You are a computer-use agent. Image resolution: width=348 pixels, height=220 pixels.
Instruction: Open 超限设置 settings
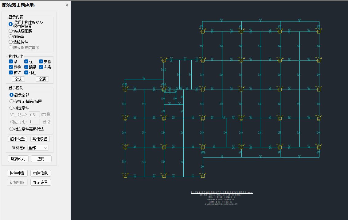[18, 139]
